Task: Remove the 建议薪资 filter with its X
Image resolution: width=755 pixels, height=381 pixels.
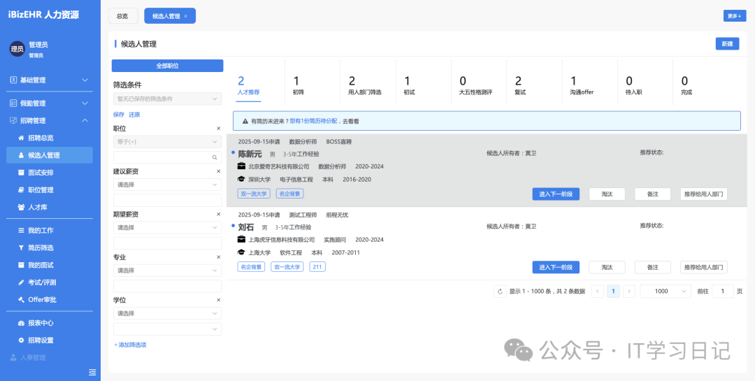Action: tap(218, 171)
